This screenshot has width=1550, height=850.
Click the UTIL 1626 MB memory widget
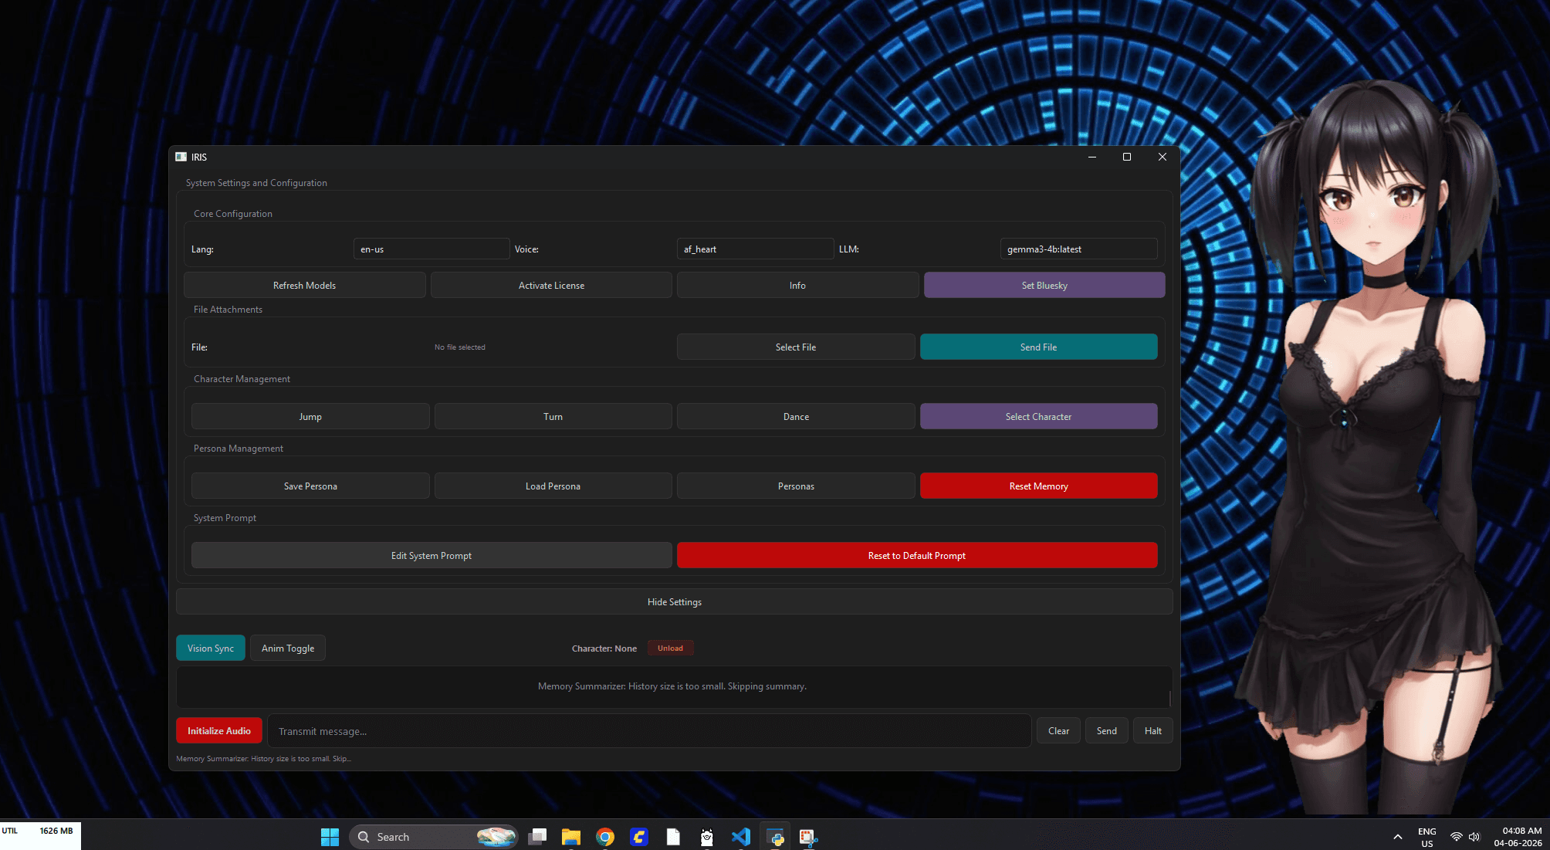tap(40, 835)
